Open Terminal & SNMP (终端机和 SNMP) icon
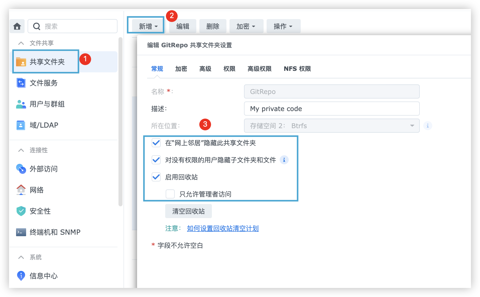 tap(21, 232)
